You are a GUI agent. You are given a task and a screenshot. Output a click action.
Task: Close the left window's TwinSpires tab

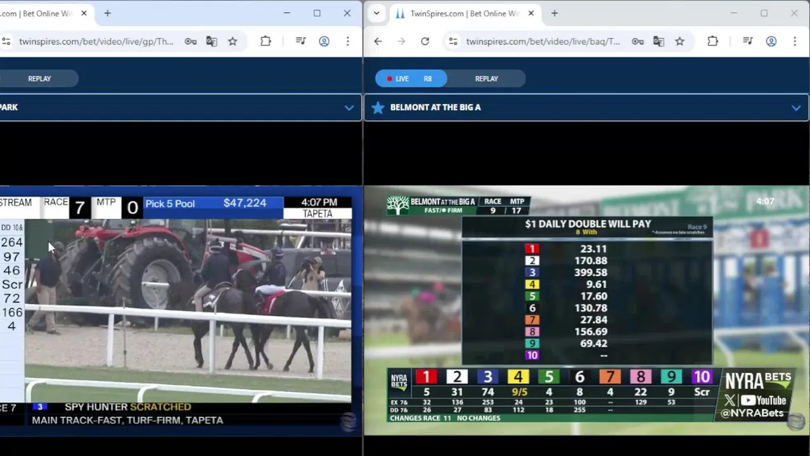click(84, 13)
